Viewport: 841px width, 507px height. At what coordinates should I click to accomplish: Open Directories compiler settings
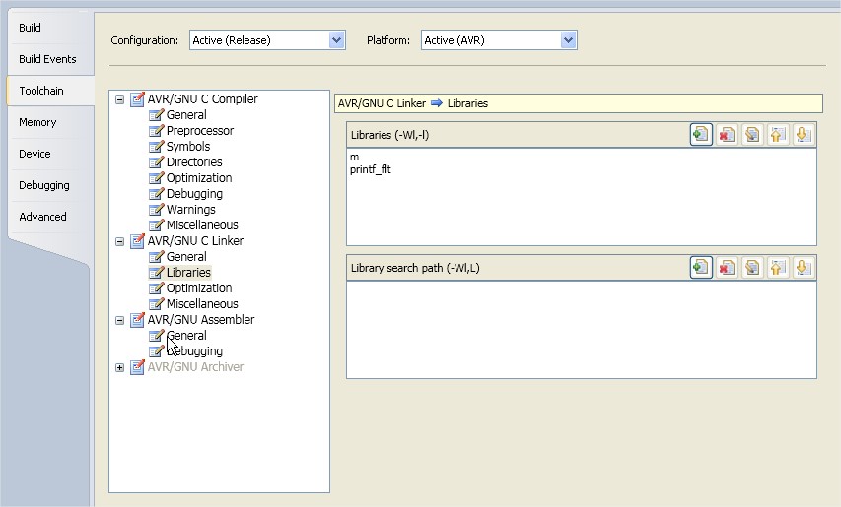(x=194, y=162)
